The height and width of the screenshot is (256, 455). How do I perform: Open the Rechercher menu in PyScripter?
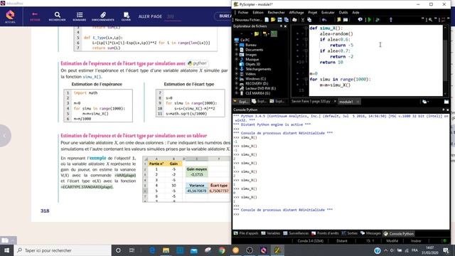point(277,13)
